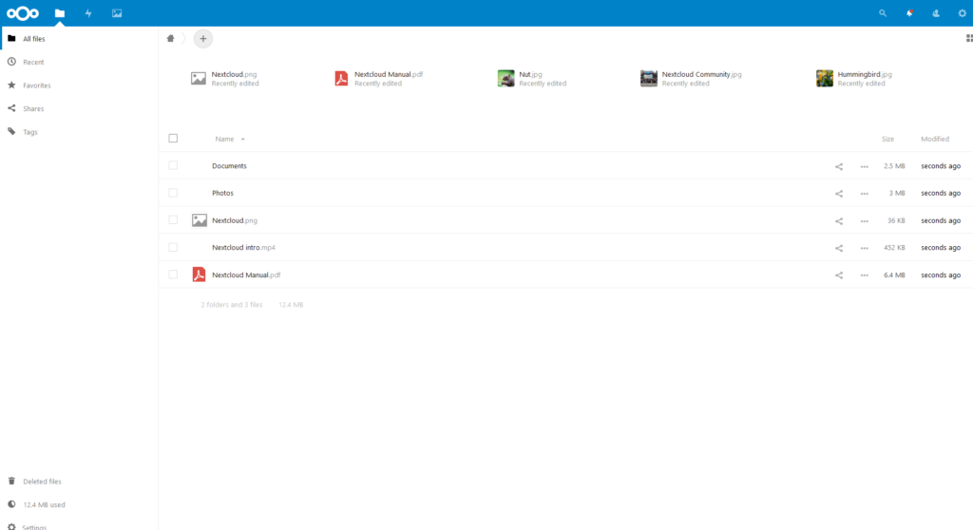Screen dimensions: 973x530
Task: Toggle grid view icon
Action: tap(969, 39)
